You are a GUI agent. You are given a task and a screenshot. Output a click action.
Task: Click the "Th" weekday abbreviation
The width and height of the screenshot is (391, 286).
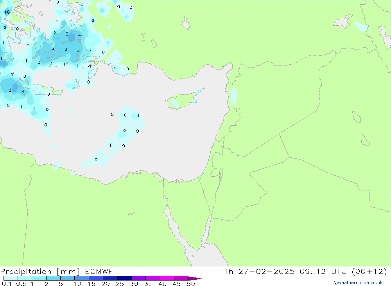[x=228, y=271]
